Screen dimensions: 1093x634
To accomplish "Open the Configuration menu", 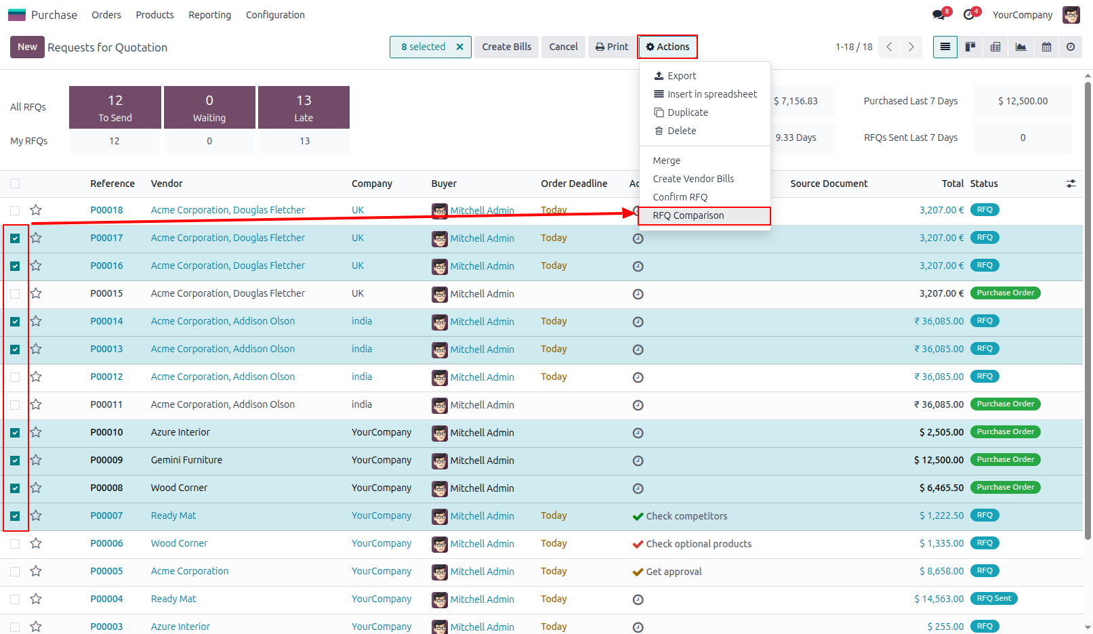I will click(275, 15).
